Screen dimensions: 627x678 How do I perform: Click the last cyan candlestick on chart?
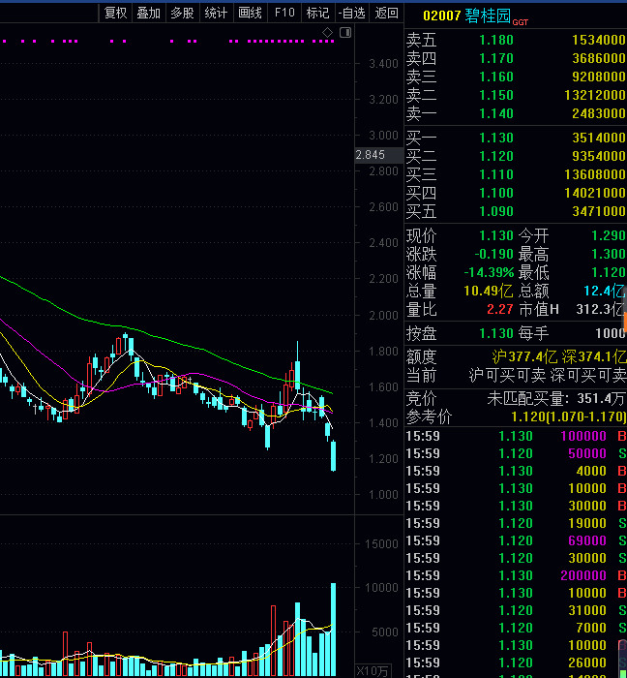[334, 456]
